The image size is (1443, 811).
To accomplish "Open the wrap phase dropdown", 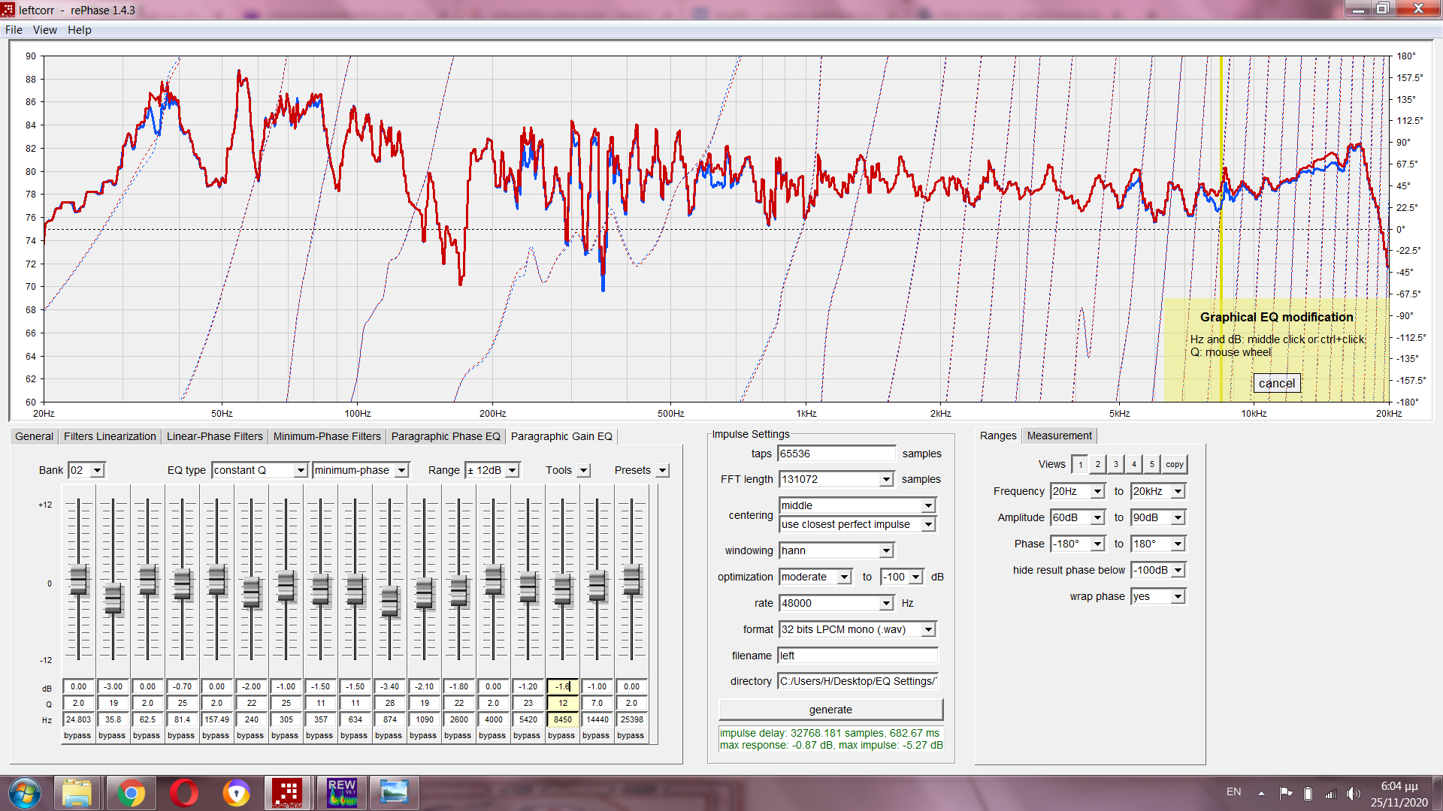I will click(x=1178, y=597).
